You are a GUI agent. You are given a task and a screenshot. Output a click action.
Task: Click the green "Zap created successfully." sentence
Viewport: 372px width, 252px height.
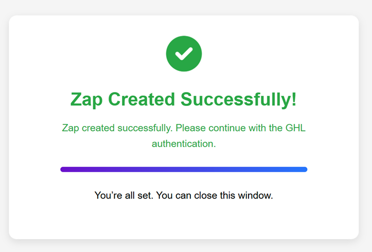point(116,128)
